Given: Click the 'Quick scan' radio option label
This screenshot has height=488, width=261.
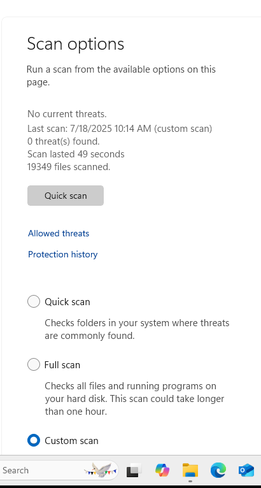Looking at the screenshot, I should click(x=67, y=302).
